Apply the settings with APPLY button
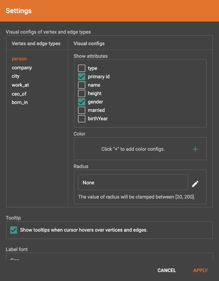Viewport: 219px width, 281px height. coord(200,270)
